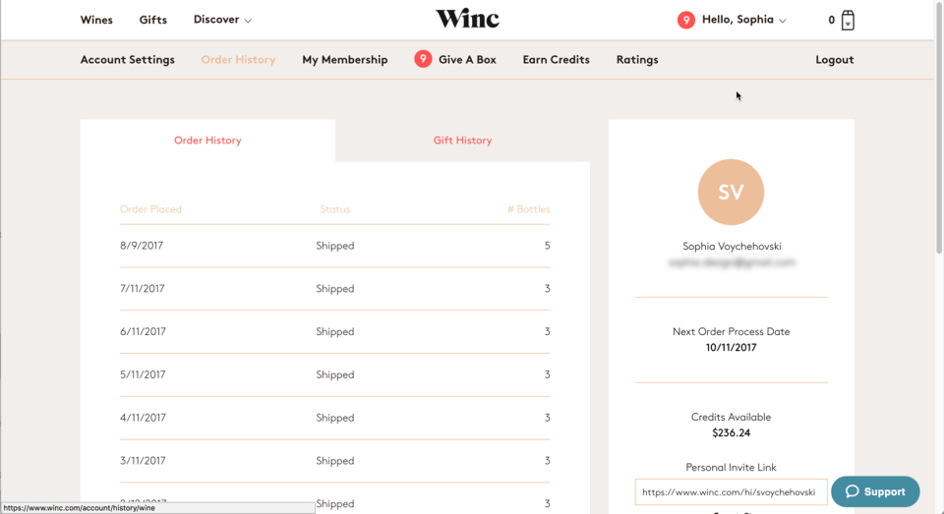944x514 pixels.
Task: Select Order History in the account nav
Action: 238,60
